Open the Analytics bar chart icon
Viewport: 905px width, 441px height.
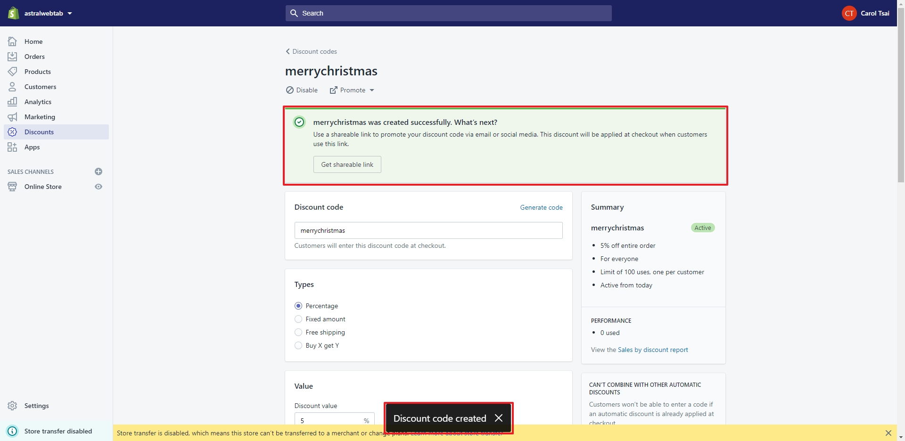point(12,102)
